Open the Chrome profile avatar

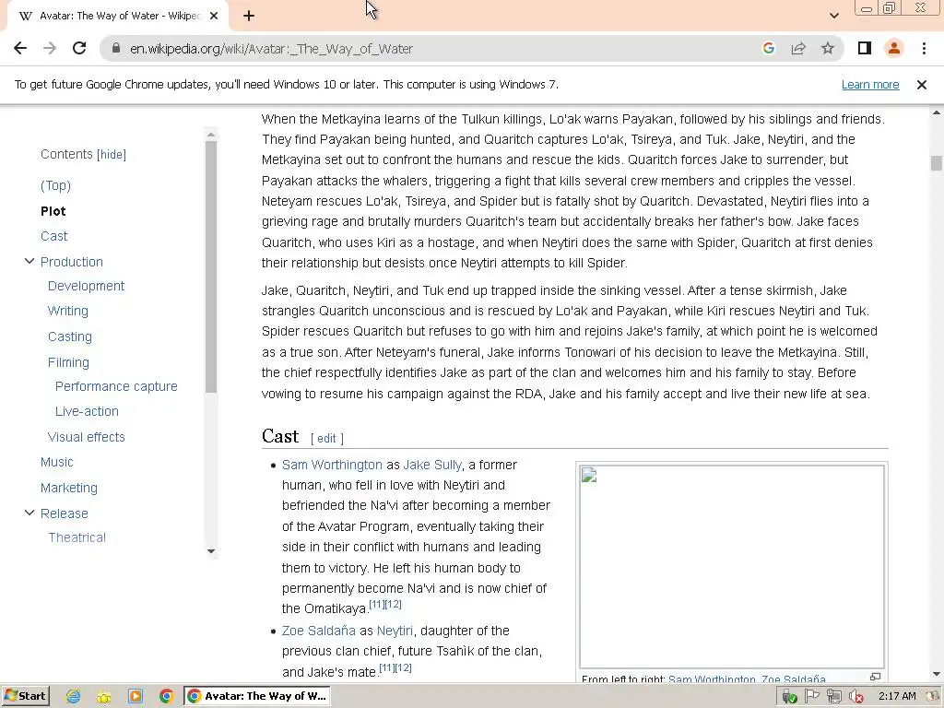click(894, 48)
